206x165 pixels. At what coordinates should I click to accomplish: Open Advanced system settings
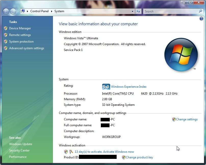(x=26, y=48)
